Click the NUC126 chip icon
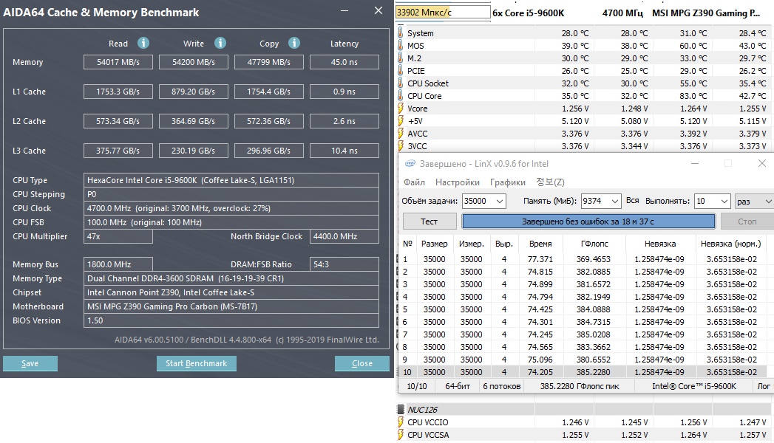This screenshot has height=443, width=774. coord(401,410)
